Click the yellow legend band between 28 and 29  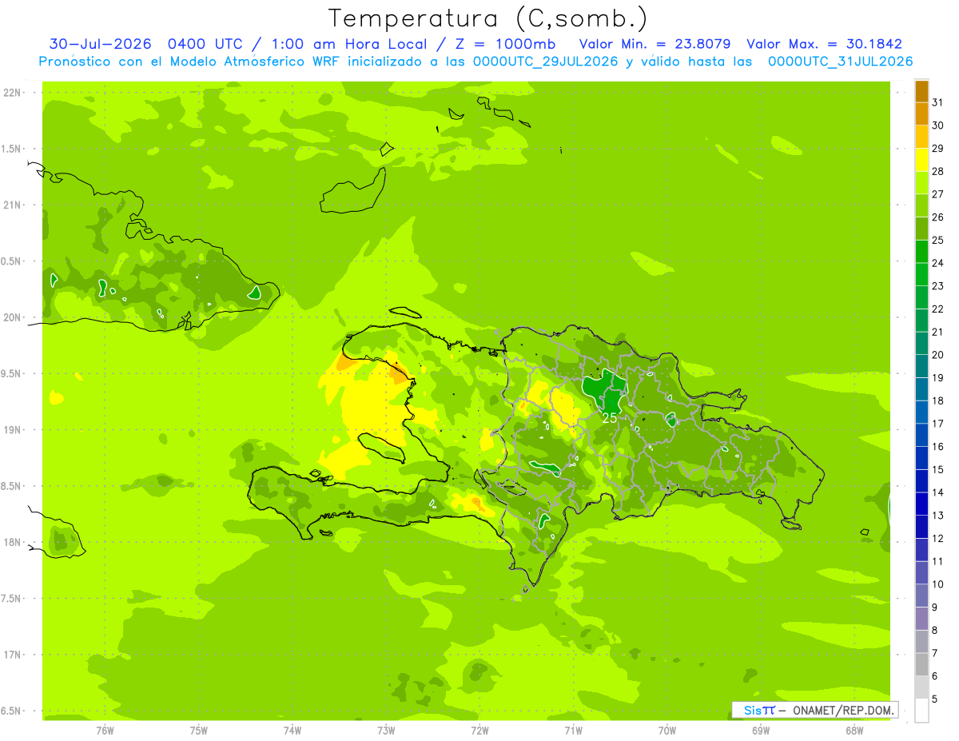921,160
